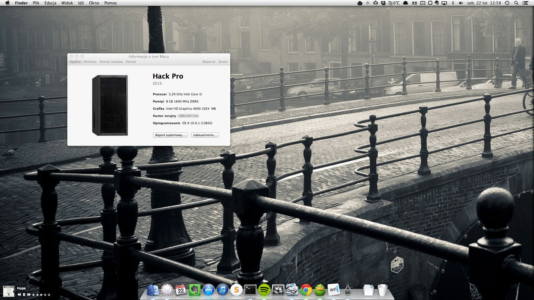Pause the song Hope

pyautogui.click(x=24, y=295)
